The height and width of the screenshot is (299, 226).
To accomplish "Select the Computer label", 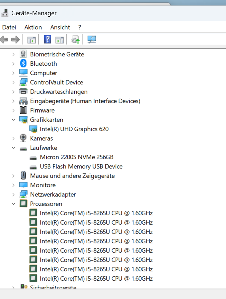I will [44, 73].
